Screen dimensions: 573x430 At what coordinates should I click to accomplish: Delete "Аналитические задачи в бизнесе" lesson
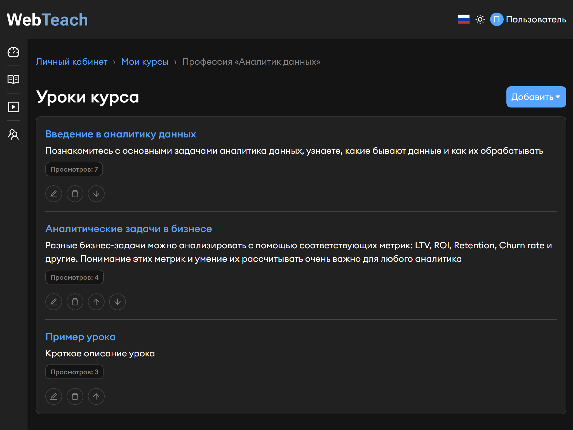pyautogui.click(x=75, y=302)
